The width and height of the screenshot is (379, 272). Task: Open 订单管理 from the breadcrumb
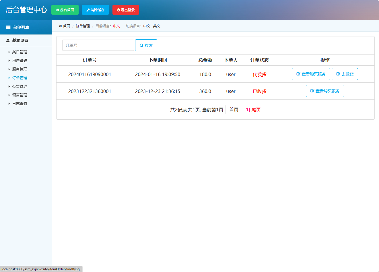[83, 26]
